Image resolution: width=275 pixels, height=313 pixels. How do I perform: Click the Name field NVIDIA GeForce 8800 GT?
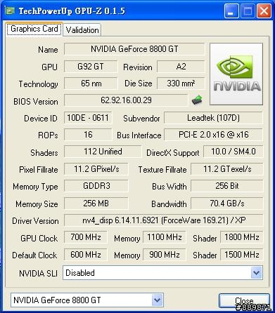tap(134, 49)
